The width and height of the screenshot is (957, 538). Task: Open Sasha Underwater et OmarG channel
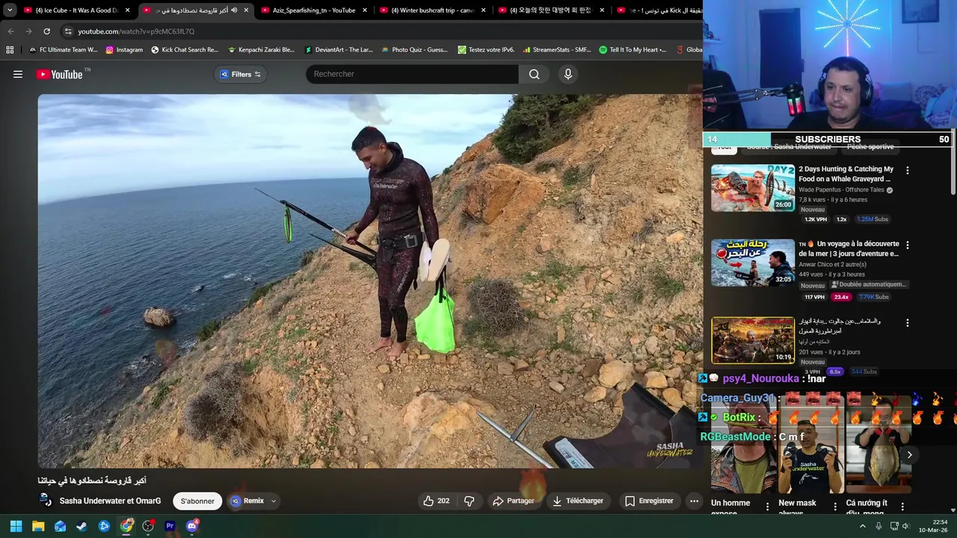[110, 501]
